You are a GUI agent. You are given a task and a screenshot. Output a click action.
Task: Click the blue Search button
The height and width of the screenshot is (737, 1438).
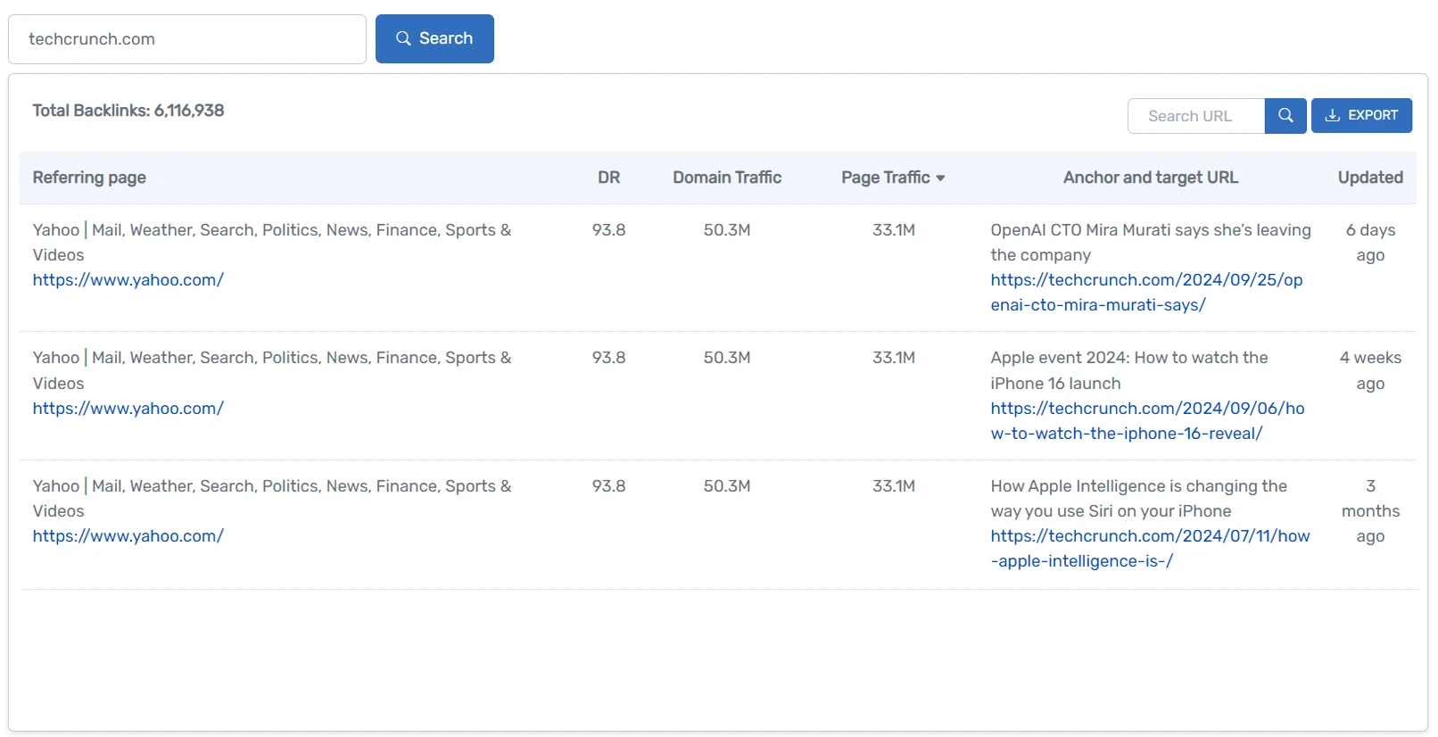[x=434, y=38]
